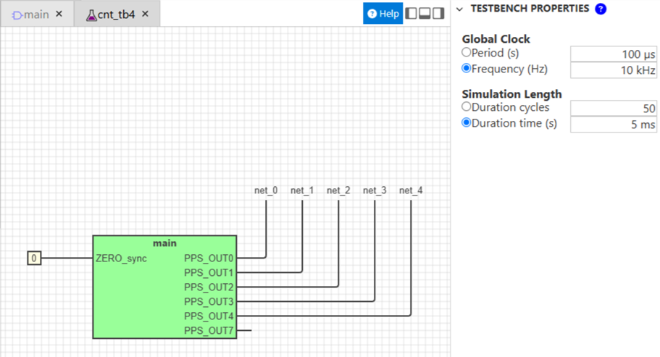Click the Simulation Length heading
Screen dimensions: 660x357
511,93
